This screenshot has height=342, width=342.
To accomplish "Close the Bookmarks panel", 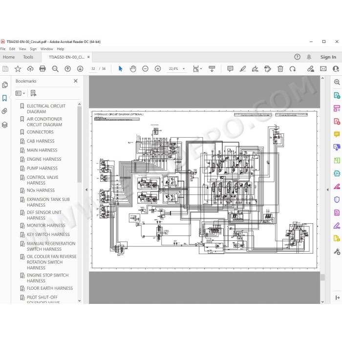I will tap(76, 81).
